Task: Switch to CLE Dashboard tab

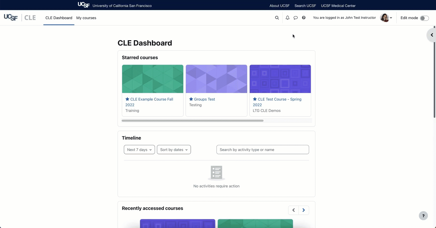Action: tap(59, 18)
